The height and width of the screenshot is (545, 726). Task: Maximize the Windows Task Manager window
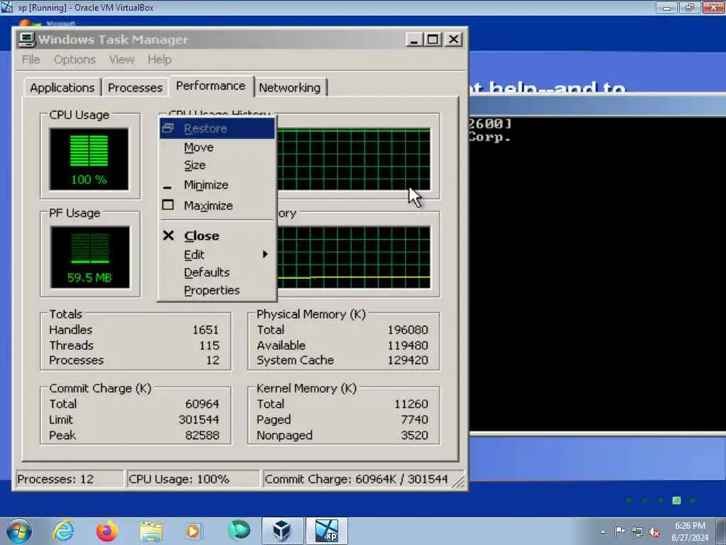coord(433,40)
